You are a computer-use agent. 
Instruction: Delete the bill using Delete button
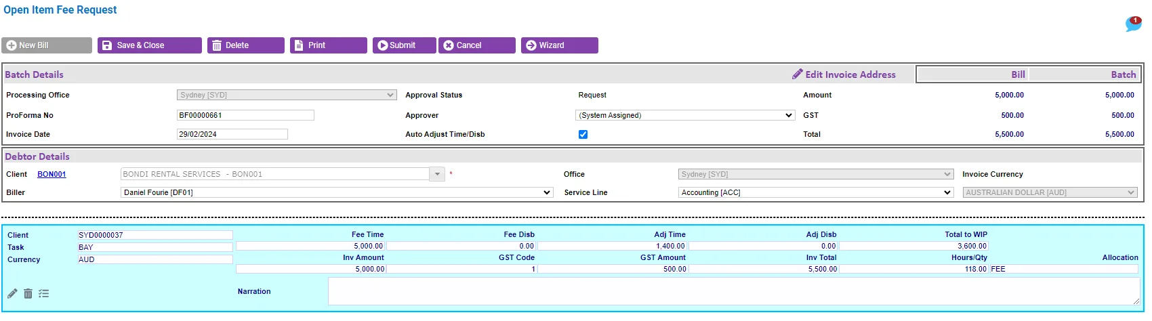246,45
